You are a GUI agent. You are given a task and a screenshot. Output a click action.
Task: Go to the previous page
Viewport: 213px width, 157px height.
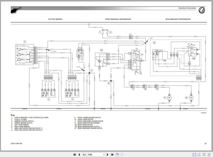click(x=79, y=155)
